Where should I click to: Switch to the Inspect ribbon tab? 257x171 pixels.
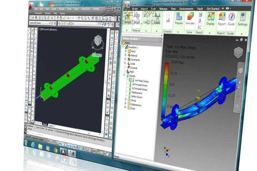click(x=144, y=9)
